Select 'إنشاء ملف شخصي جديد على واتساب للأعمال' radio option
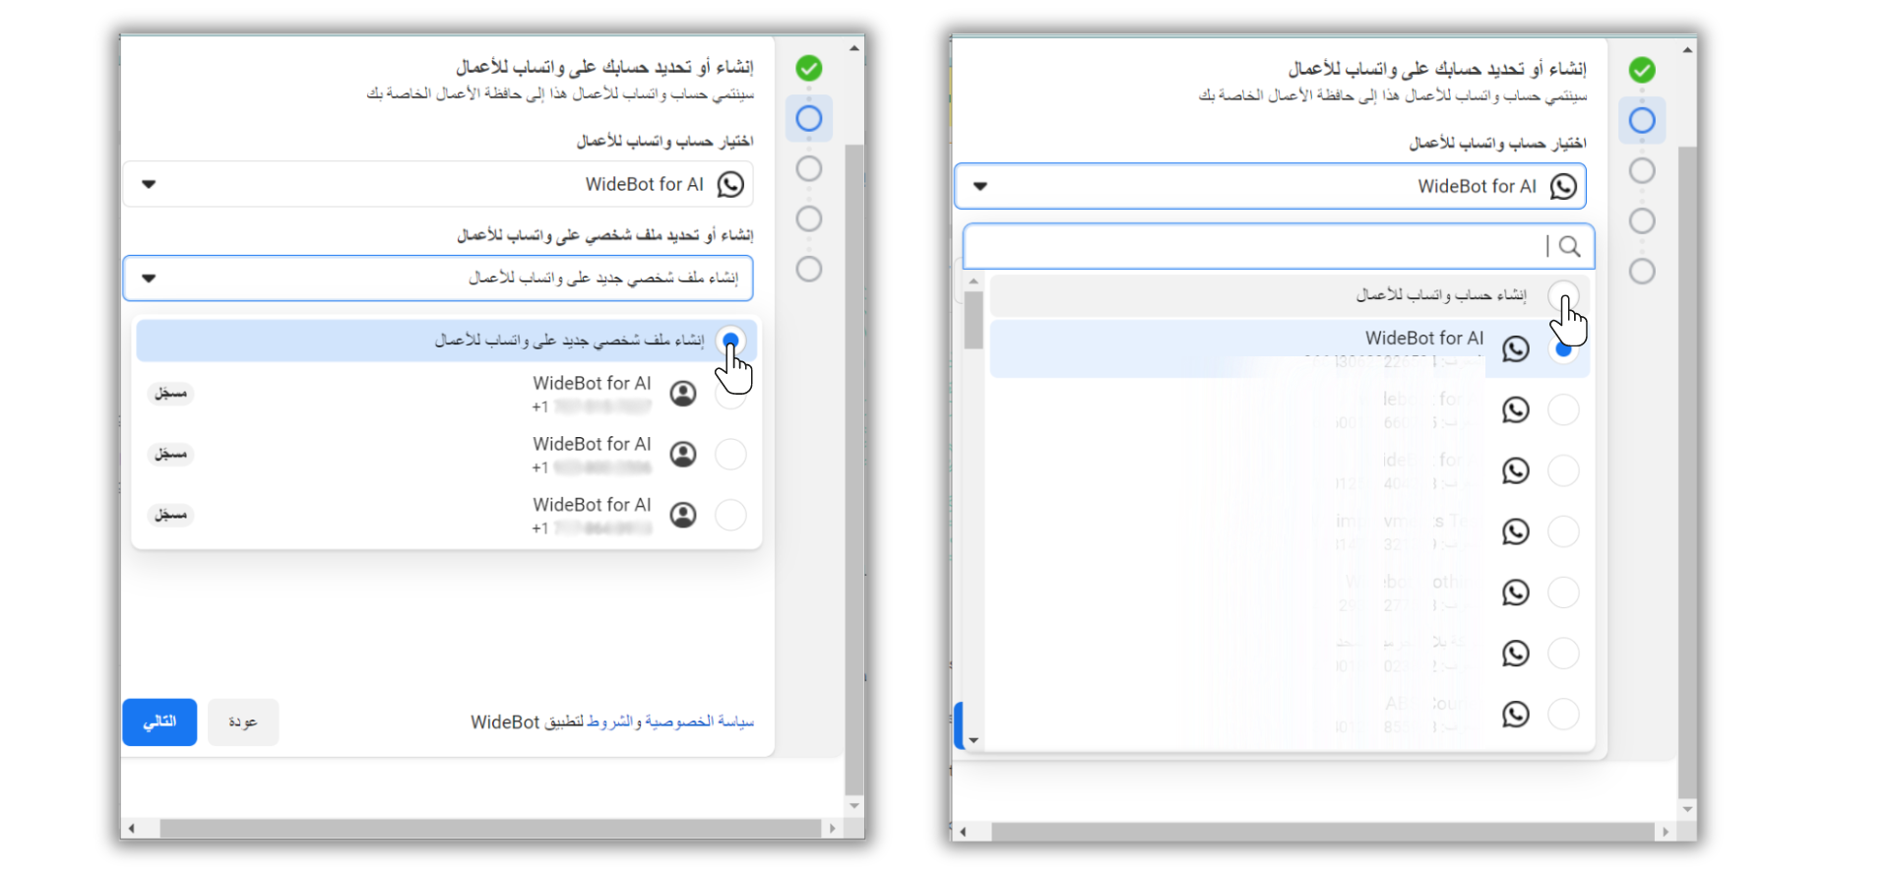 click(730, 341)
